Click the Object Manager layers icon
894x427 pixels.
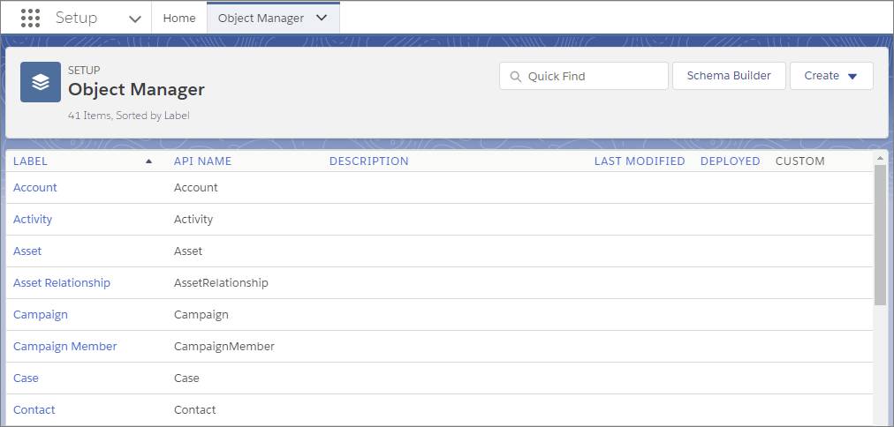pos(41,82)
